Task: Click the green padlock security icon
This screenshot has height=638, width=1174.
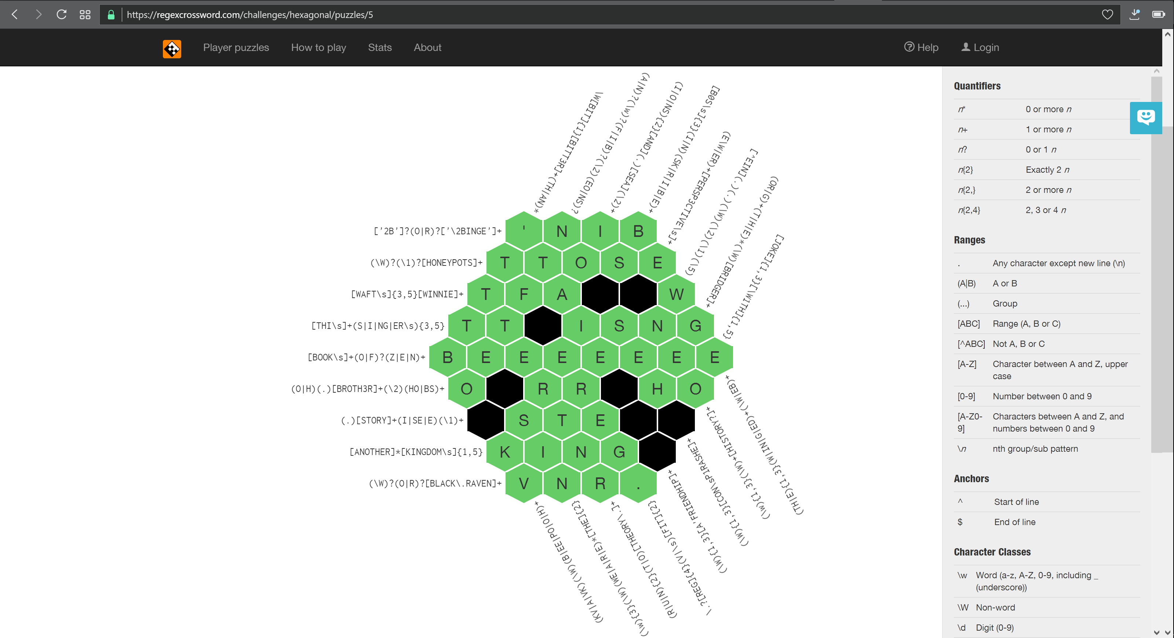Action: point(111,15)
